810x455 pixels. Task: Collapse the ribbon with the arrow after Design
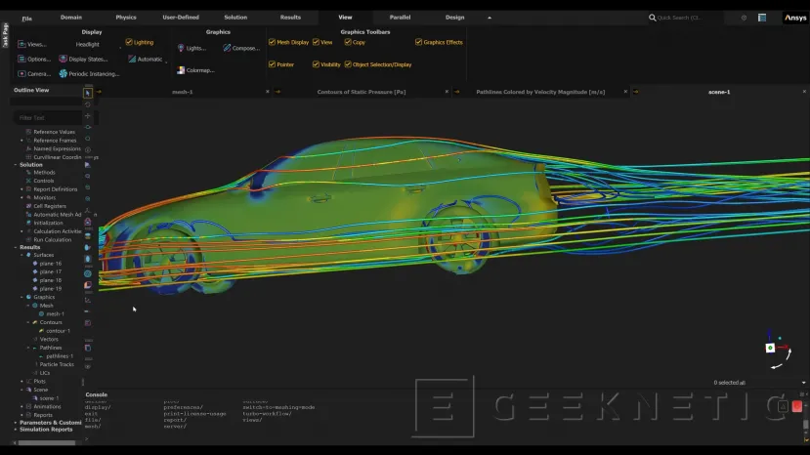[490, 18]
